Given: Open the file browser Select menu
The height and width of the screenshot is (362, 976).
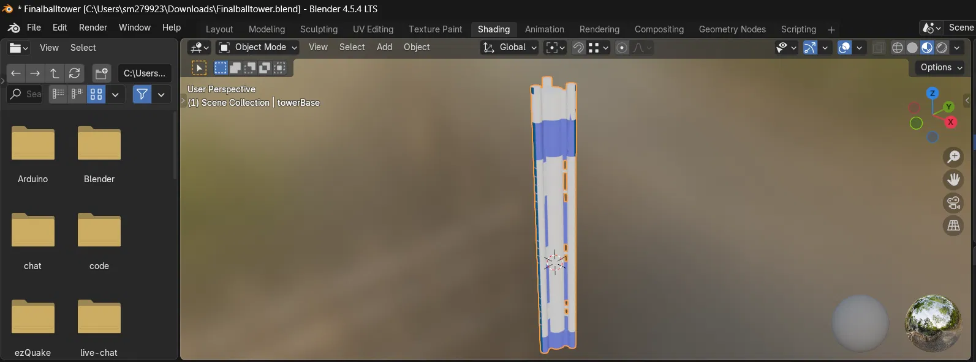Looking at the screenshot, I should pos(83,48).
